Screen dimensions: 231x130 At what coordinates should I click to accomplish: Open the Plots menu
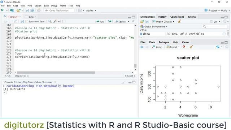30,6
